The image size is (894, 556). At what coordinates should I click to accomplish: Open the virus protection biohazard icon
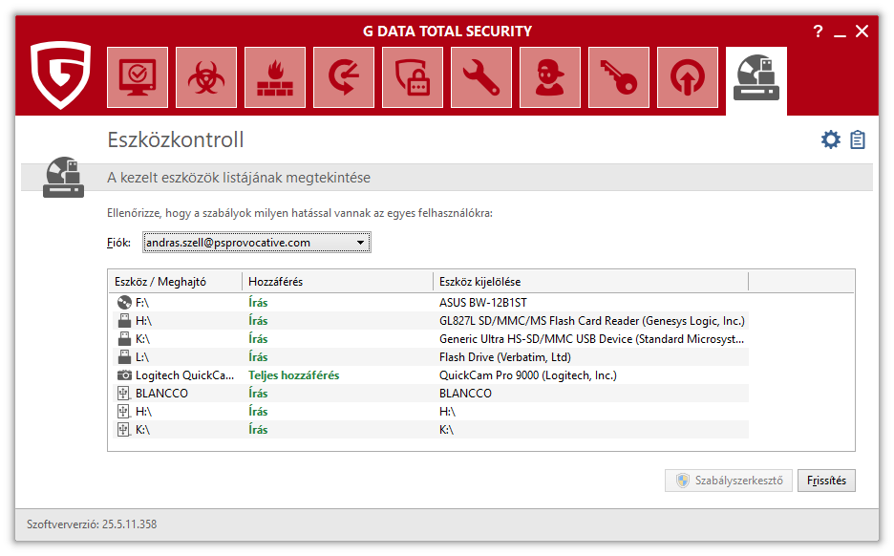click(206, 77)
